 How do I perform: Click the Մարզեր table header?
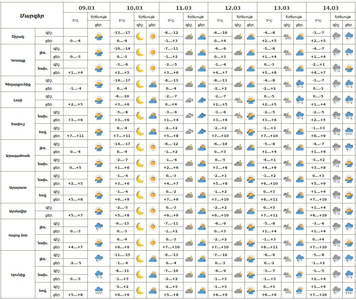[x=32, y=16]
